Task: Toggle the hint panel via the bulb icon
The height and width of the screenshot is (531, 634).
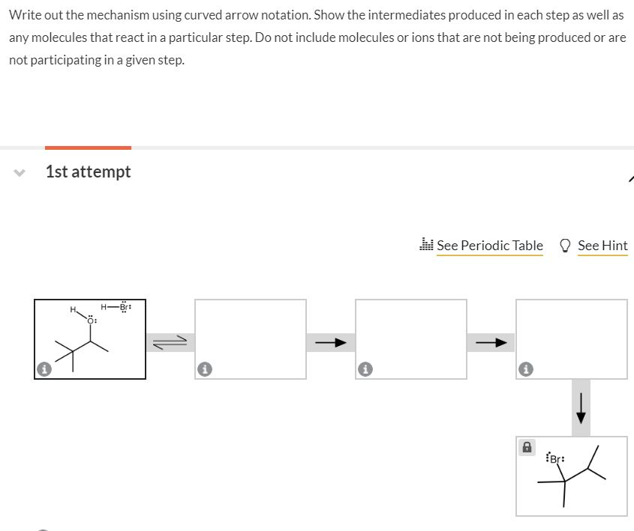Action: pos(565,245)
